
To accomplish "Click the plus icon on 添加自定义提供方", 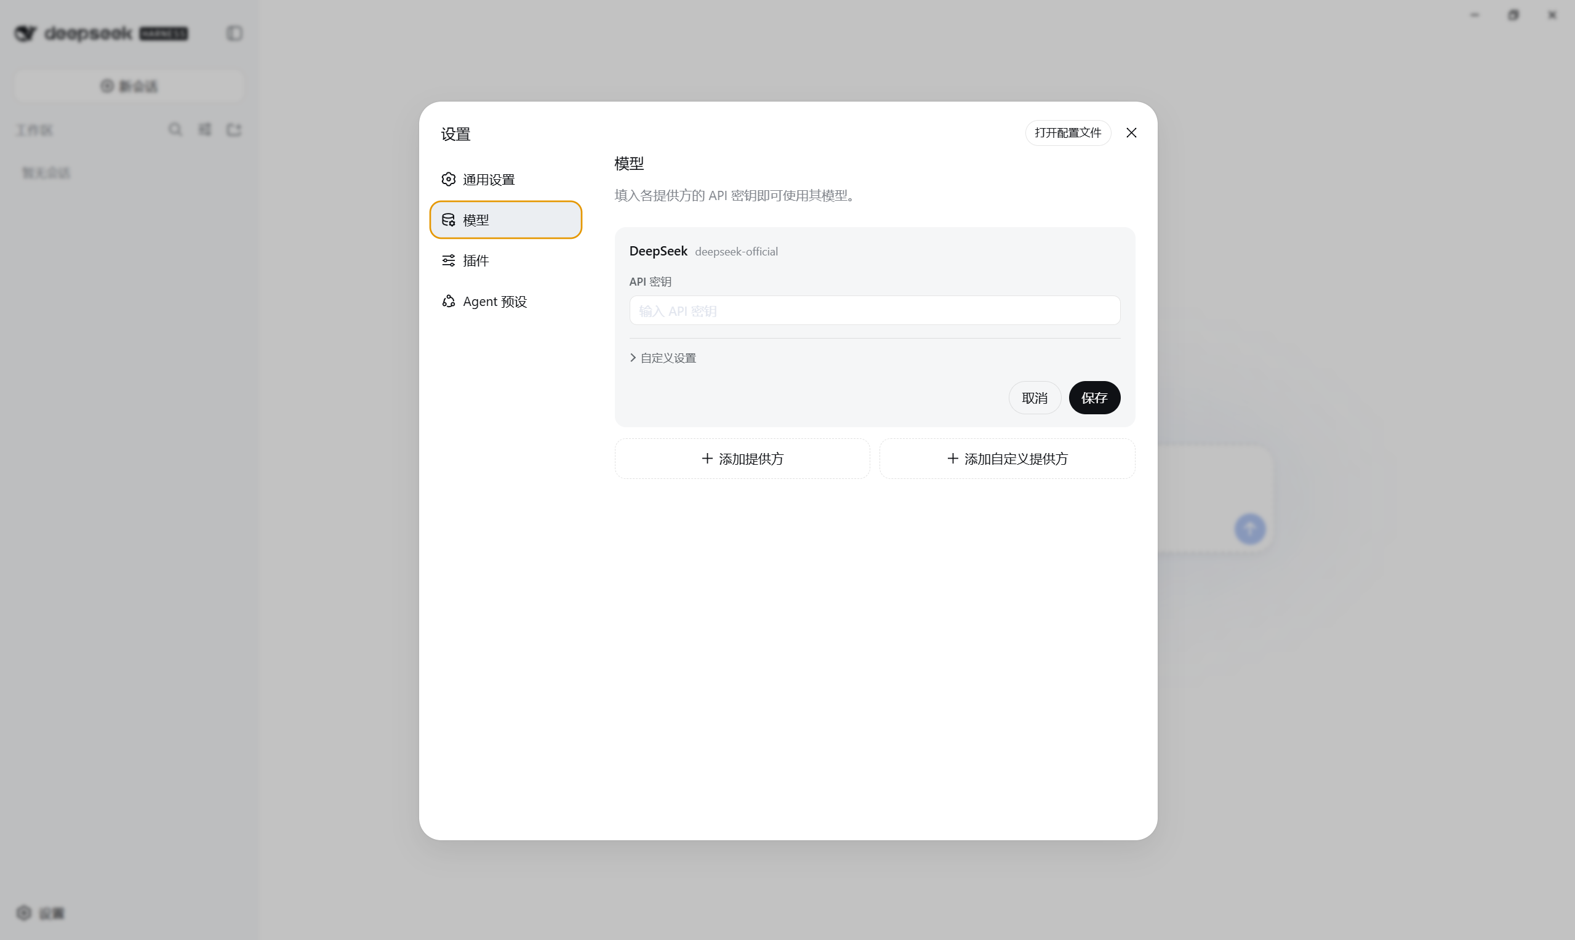I will [953, 458].
